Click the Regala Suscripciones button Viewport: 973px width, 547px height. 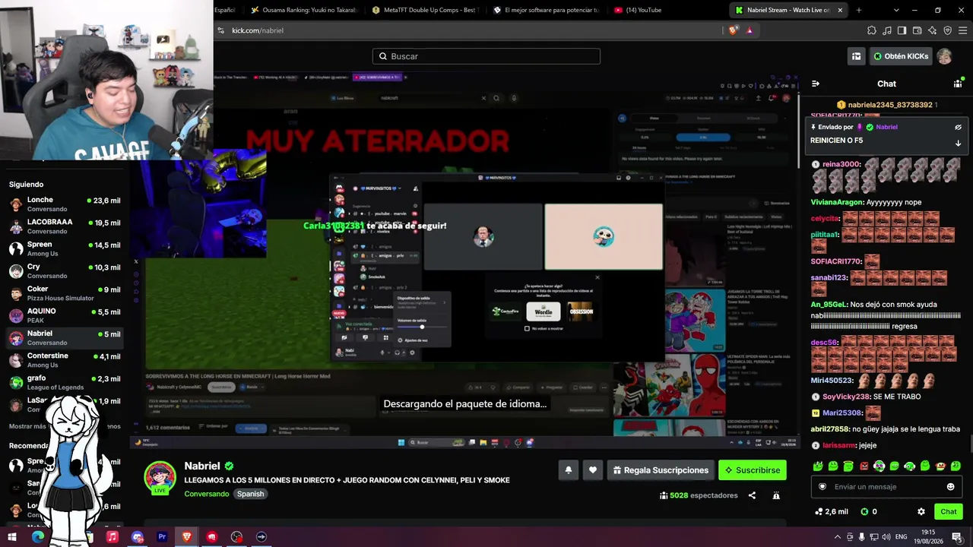tap(661, 470)
